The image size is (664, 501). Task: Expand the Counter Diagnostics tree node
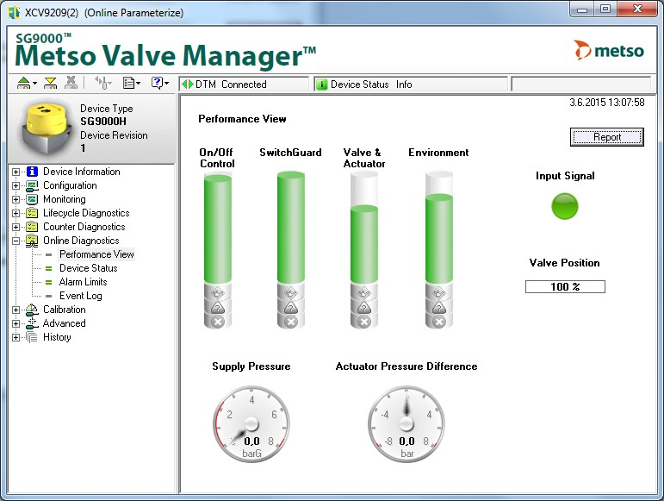point(16,227)
